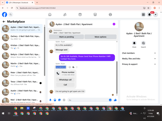Reply to the phone number message
This screenshot has width=162, height=121.
tap(73, 67)
